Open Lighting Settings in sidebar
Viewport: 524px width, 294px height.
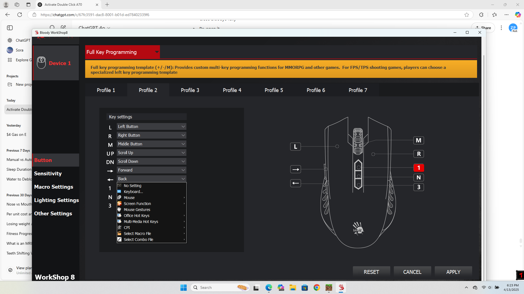pyautogui.click(x=56, y=200)
